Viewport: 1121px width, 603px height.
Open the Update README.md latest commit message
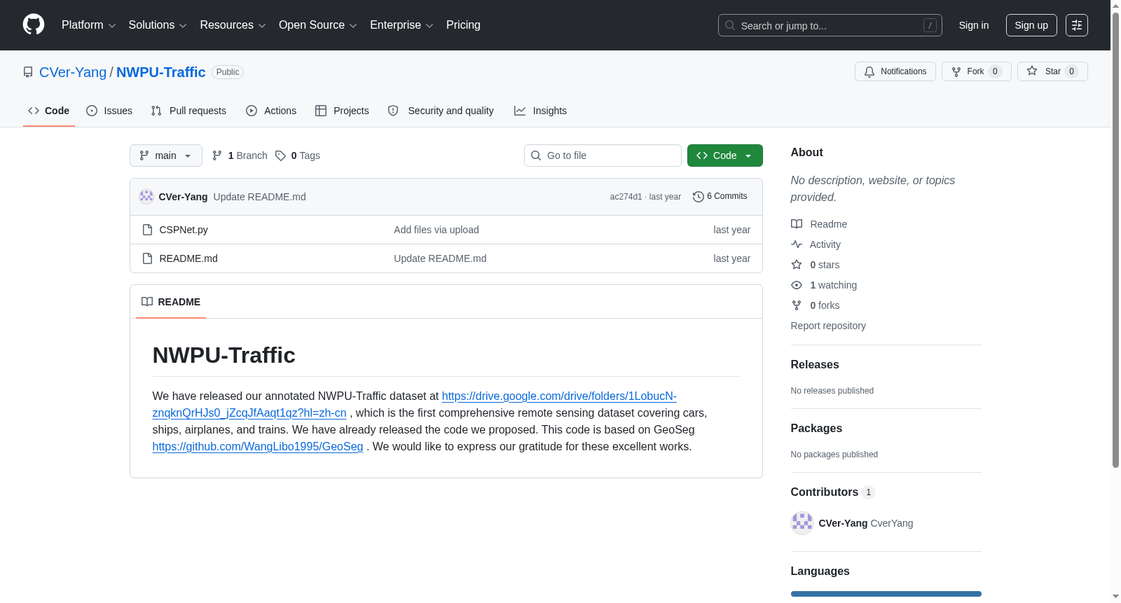tap(260, 197)
